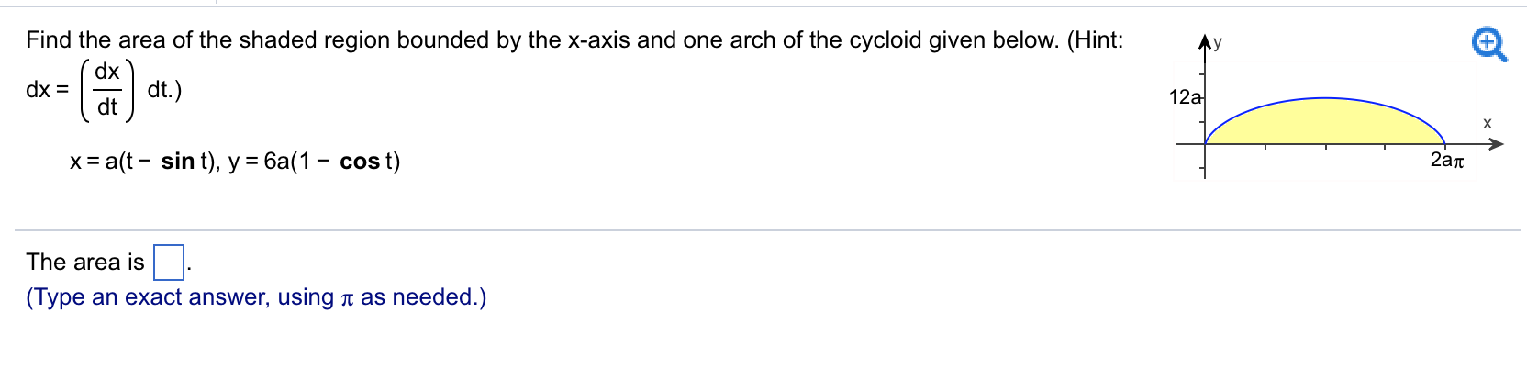This screenshot has height=391, width=1527.
Task: Click the bold "sin" in the x equation
Action: pos(177,162)
